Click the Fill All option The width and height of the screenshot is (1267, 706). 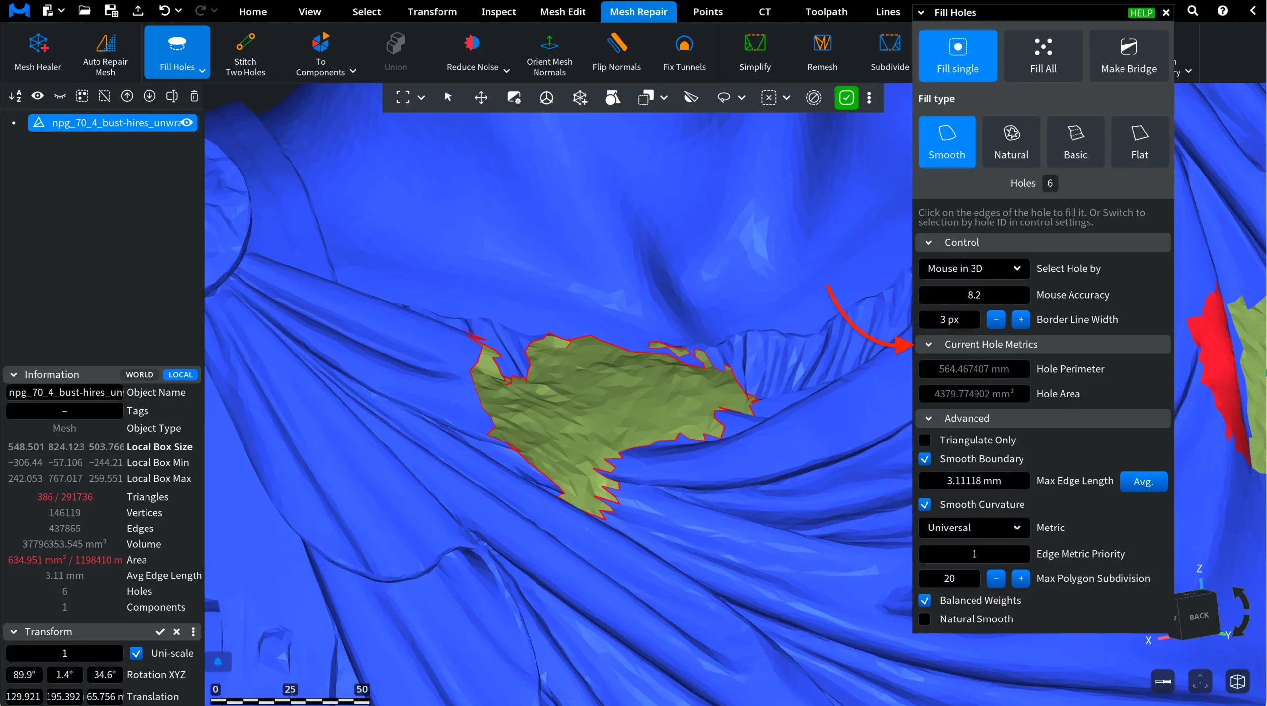coord(1043,55)
